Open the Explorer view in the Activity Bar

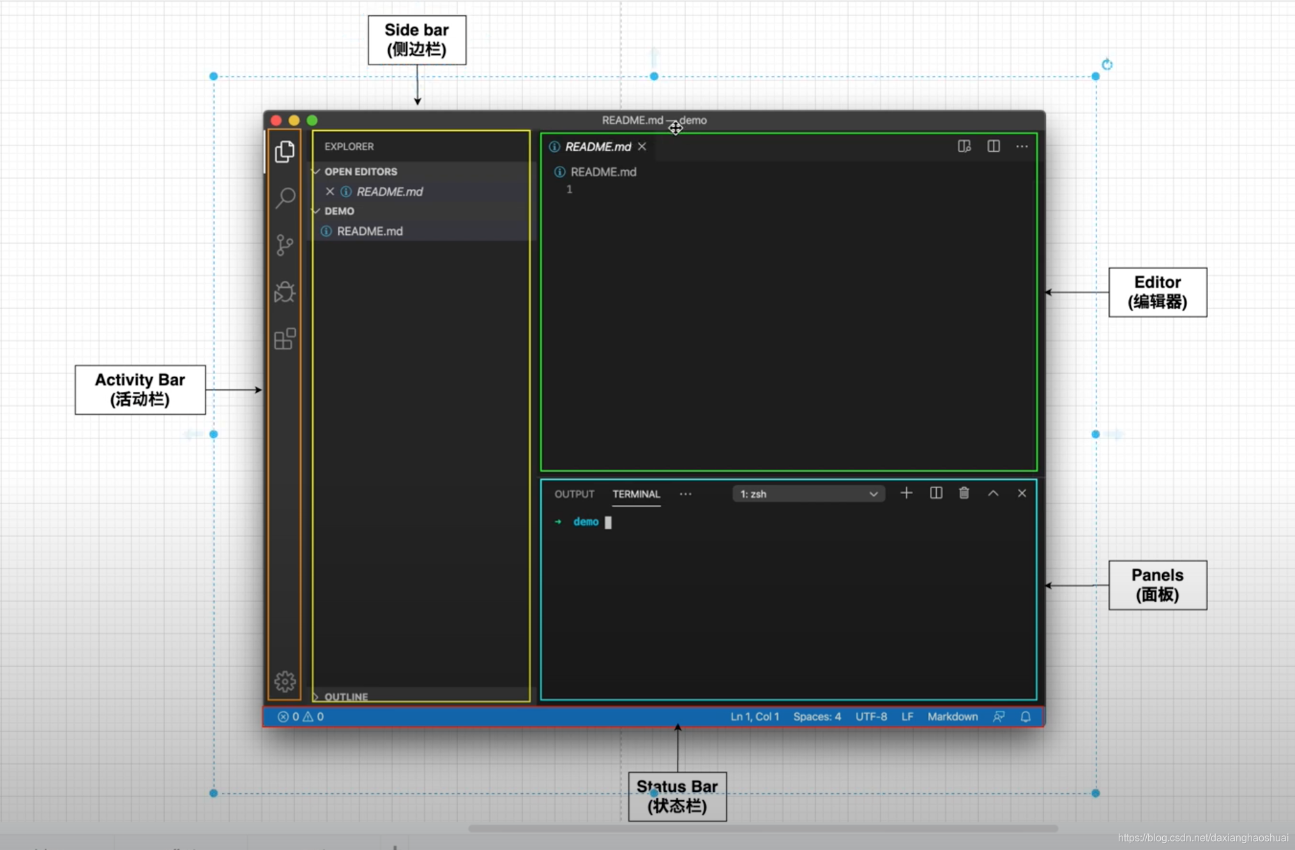[x=285, y=151]
